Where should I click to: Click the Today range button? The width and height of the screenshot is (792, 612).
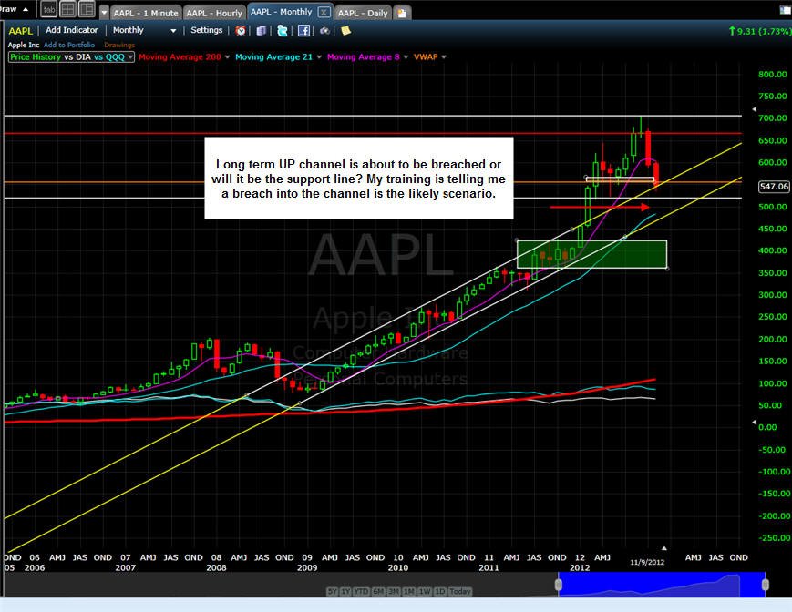(x=460, y=591)
